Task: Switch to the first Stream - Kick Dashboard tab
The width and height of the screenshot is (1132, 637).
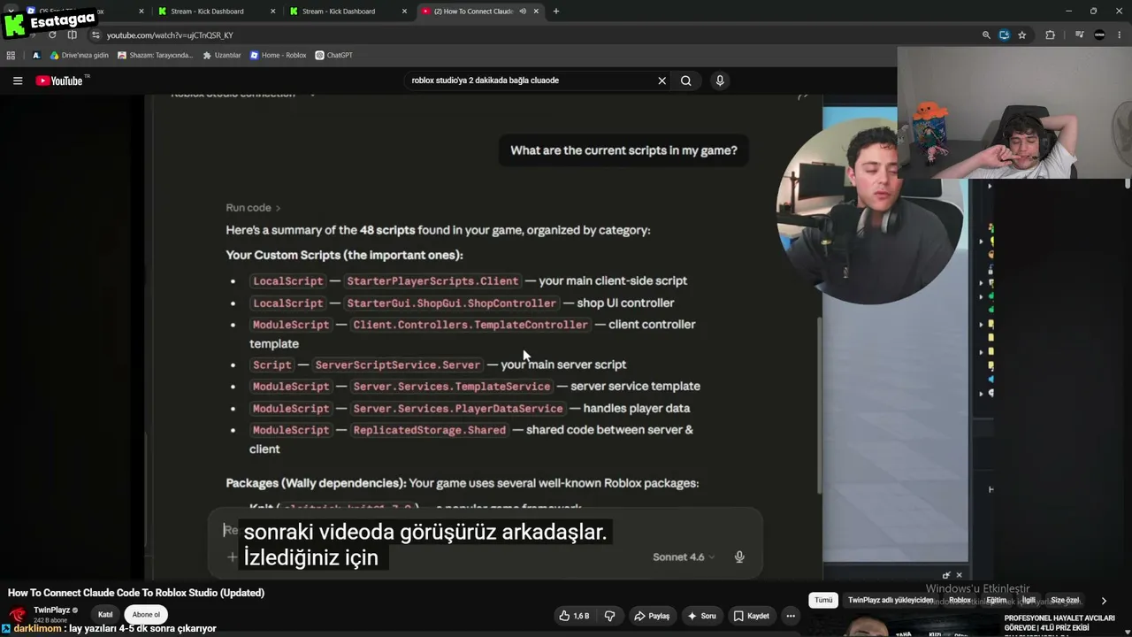Action: (216, 12)
